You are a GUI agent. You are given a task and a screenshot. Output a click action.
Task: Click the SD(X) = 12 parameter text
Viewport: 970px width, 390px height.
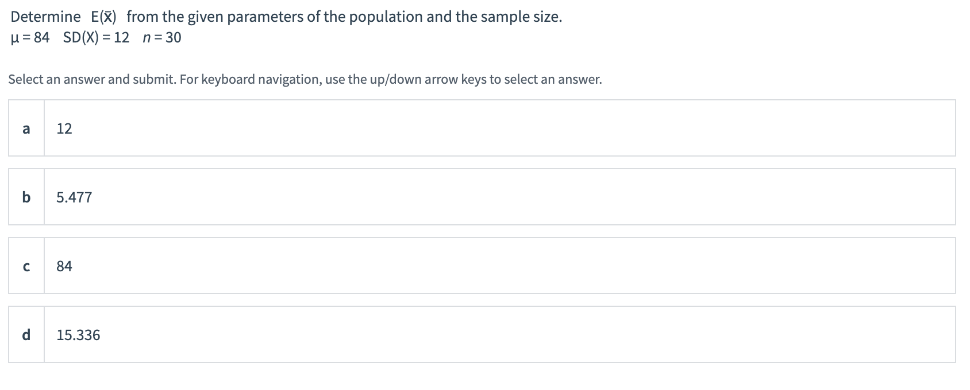(96, 38)
